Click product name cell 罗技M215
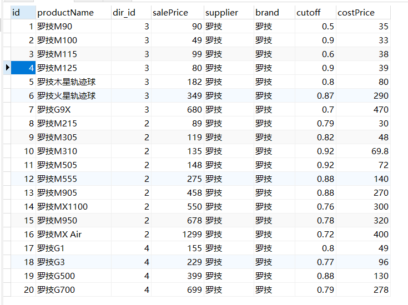This screenshot has width=408, height=305. coord(73,124)
